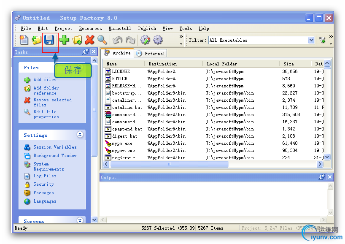Click the magnifier File Properties toolbar icon
The width and height of the screenshot is (345, 244).
102,40
